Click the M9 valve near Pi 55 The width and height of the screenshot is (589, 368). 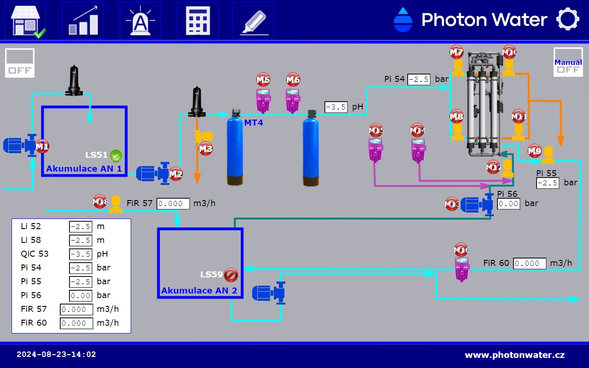[x=548, y=155]
